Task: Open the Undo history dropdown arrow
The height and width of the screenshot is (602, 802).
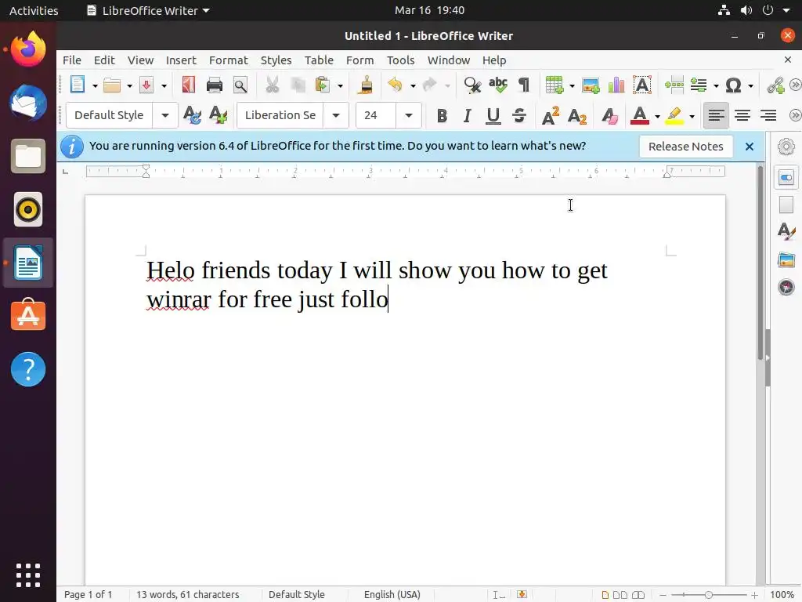Action: pos(412,85)
